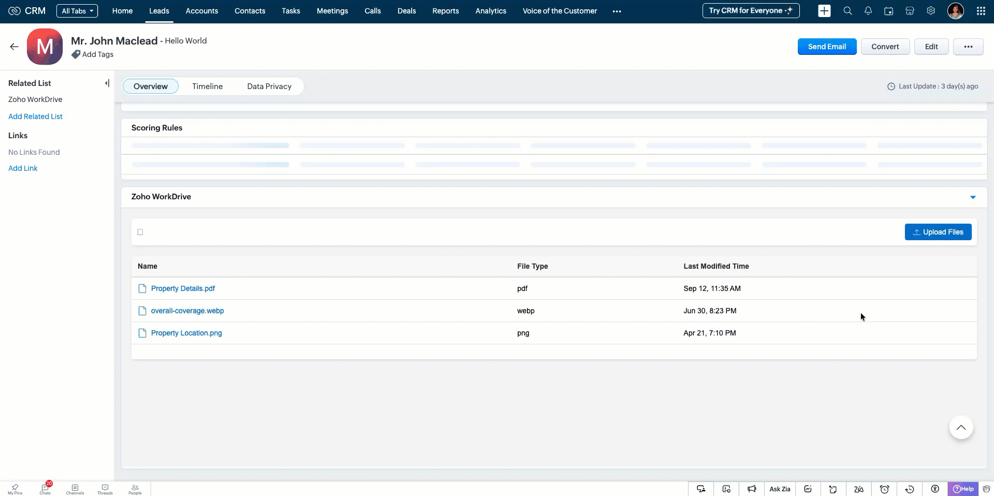Open the All Tabs dropdown
Viewport: 994px width, 496px height.
[77, 11]
